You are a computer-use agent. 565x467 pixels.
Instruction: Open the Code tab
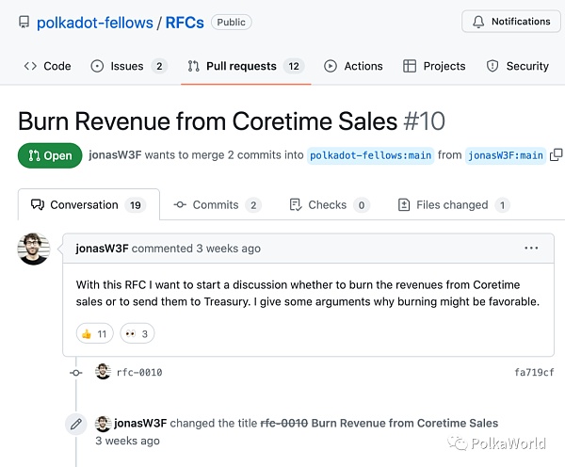tap(47, 66)
